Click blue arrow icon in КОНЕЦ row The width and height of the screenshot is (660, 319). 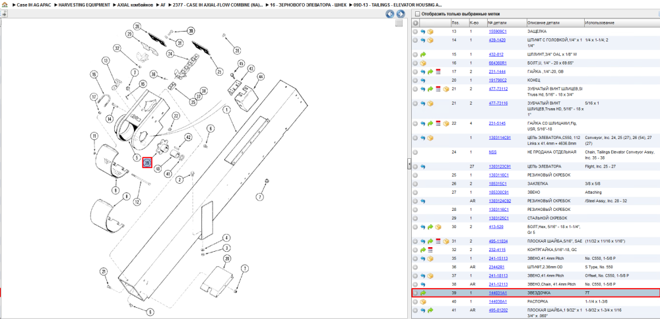(423, 80)
